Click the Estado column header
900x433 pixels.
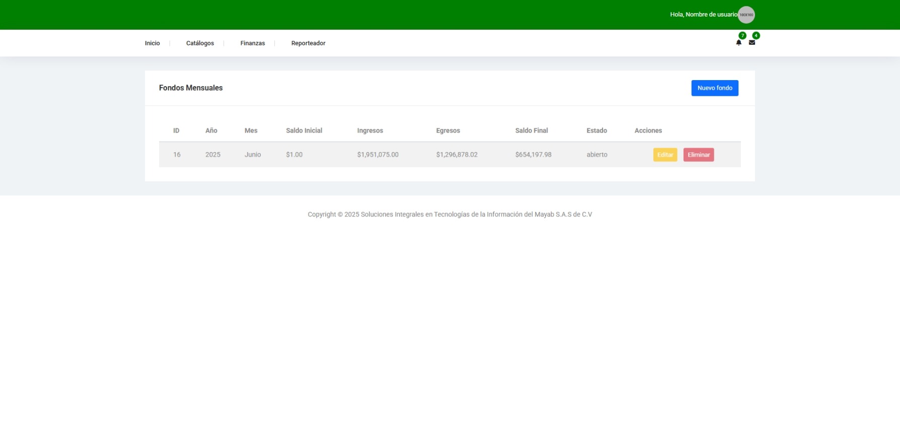click(x=596, y=130)
